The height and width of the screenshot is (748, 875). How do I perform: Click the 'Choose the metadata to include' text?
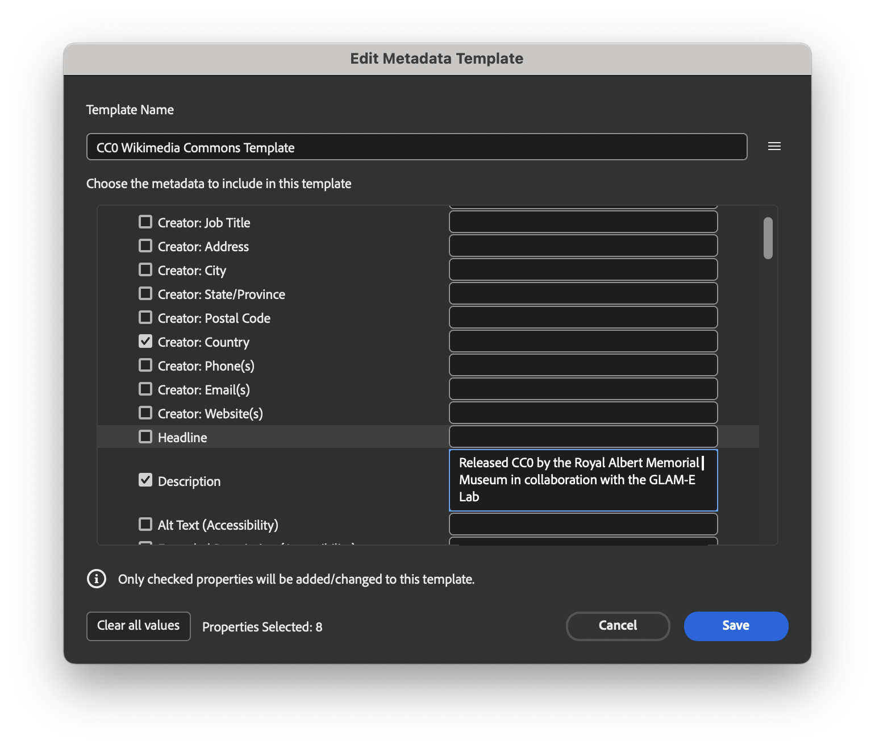pos(219,184)
